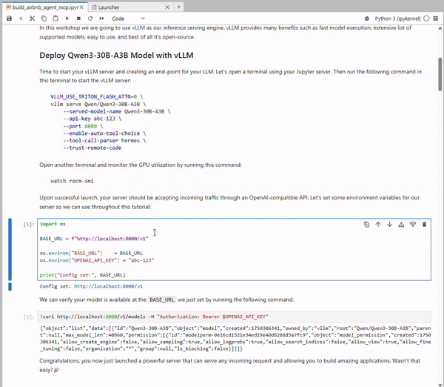Collapse the output of cell [1]

point(10,286)
